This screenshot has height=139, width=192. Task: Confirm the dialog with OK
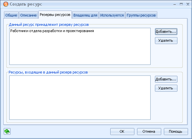click(122, 131)
